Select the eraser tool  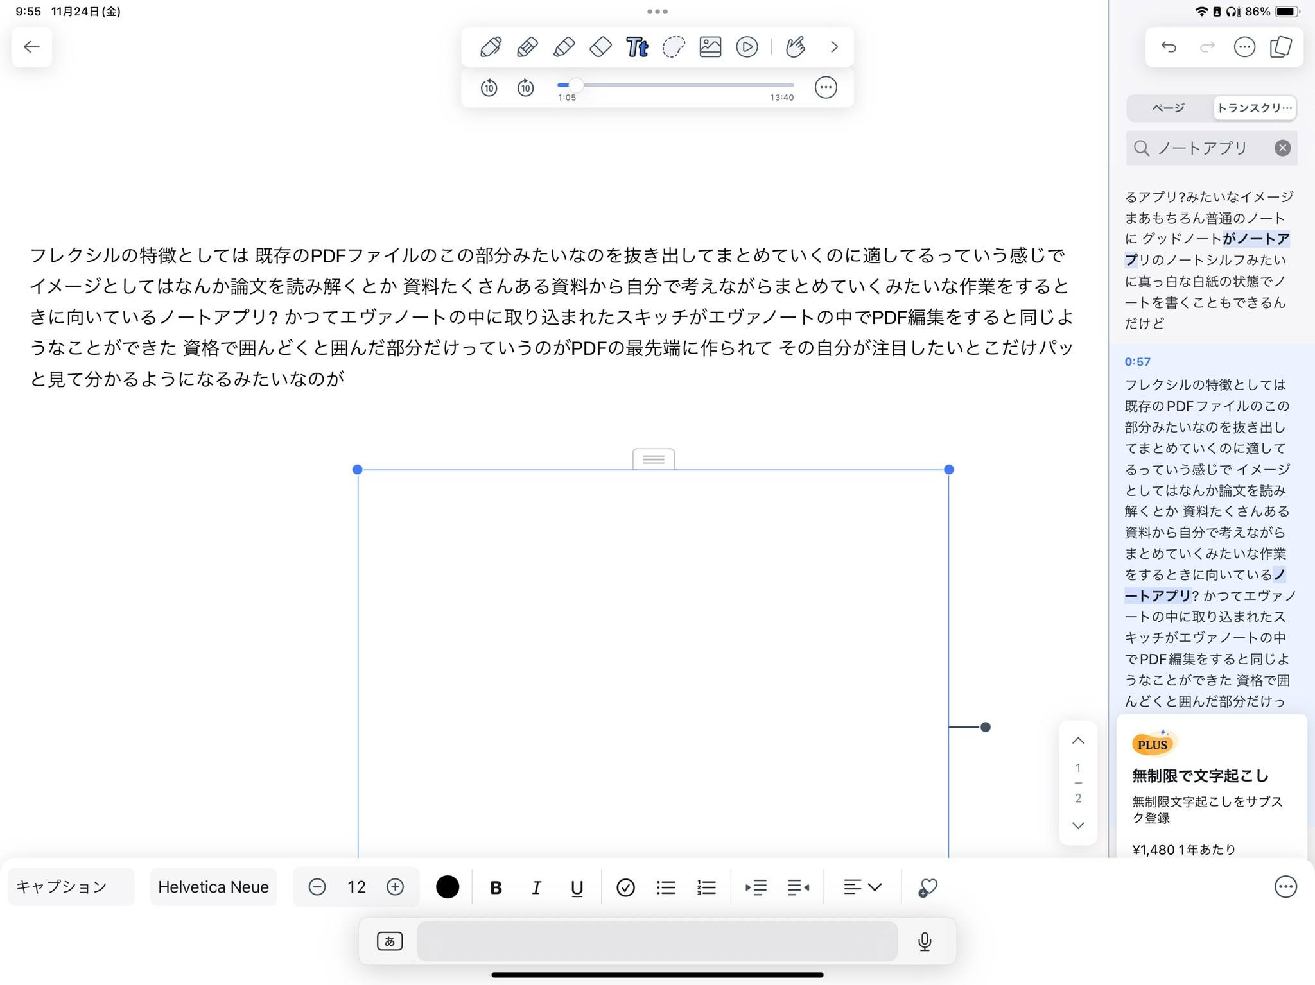[x=600, y=46]
